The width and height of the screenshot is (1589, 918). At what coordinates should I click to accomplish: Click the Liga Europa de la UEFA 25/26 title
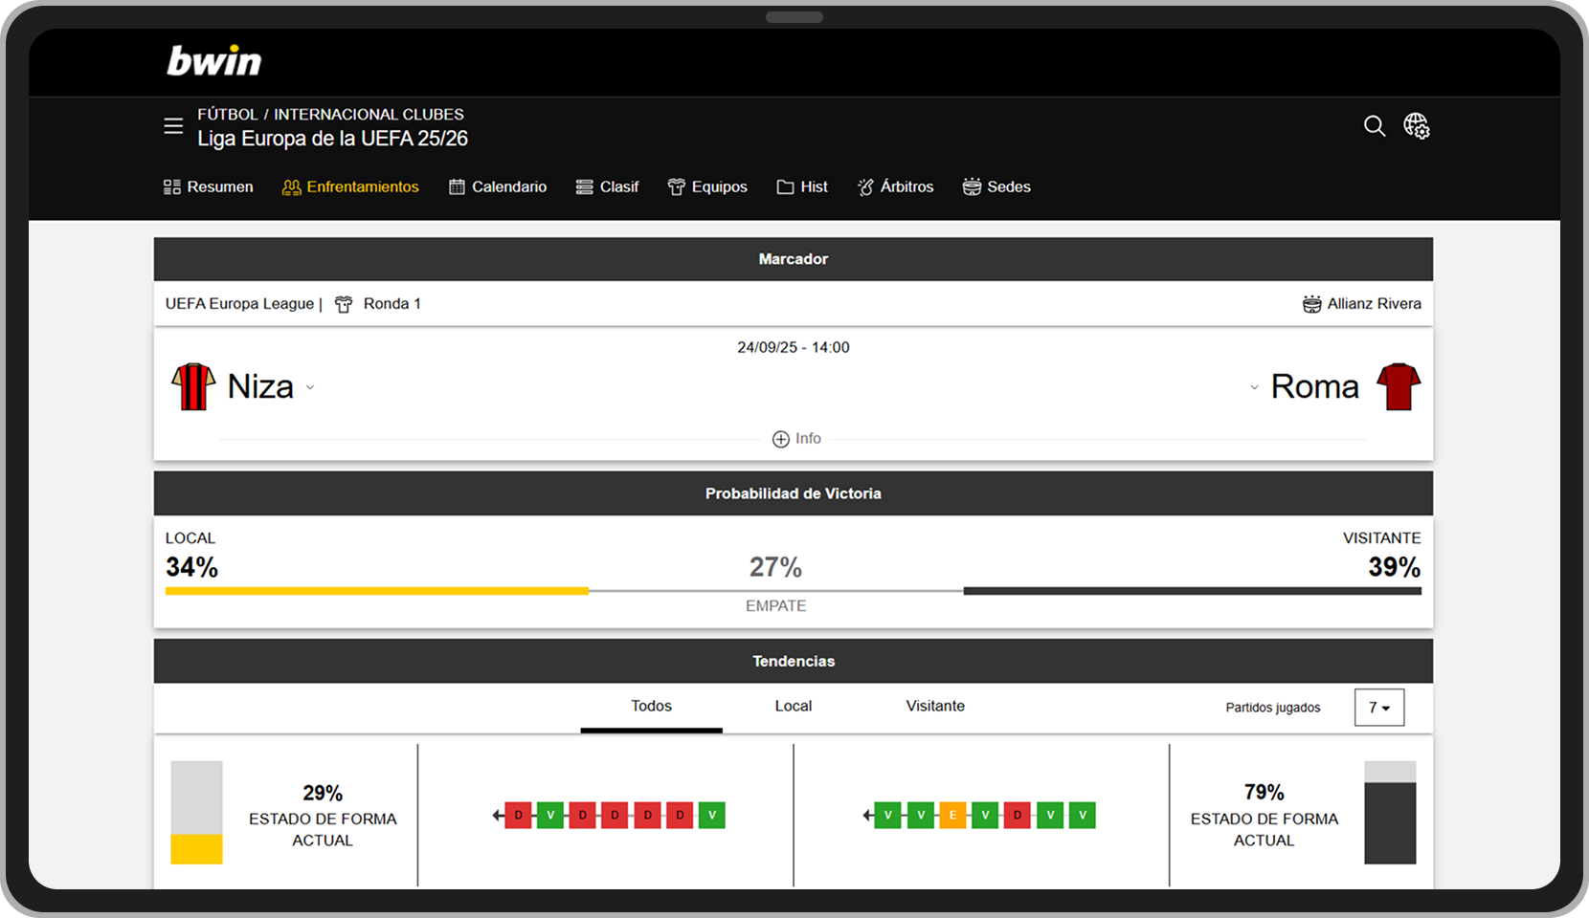[332, 139]
